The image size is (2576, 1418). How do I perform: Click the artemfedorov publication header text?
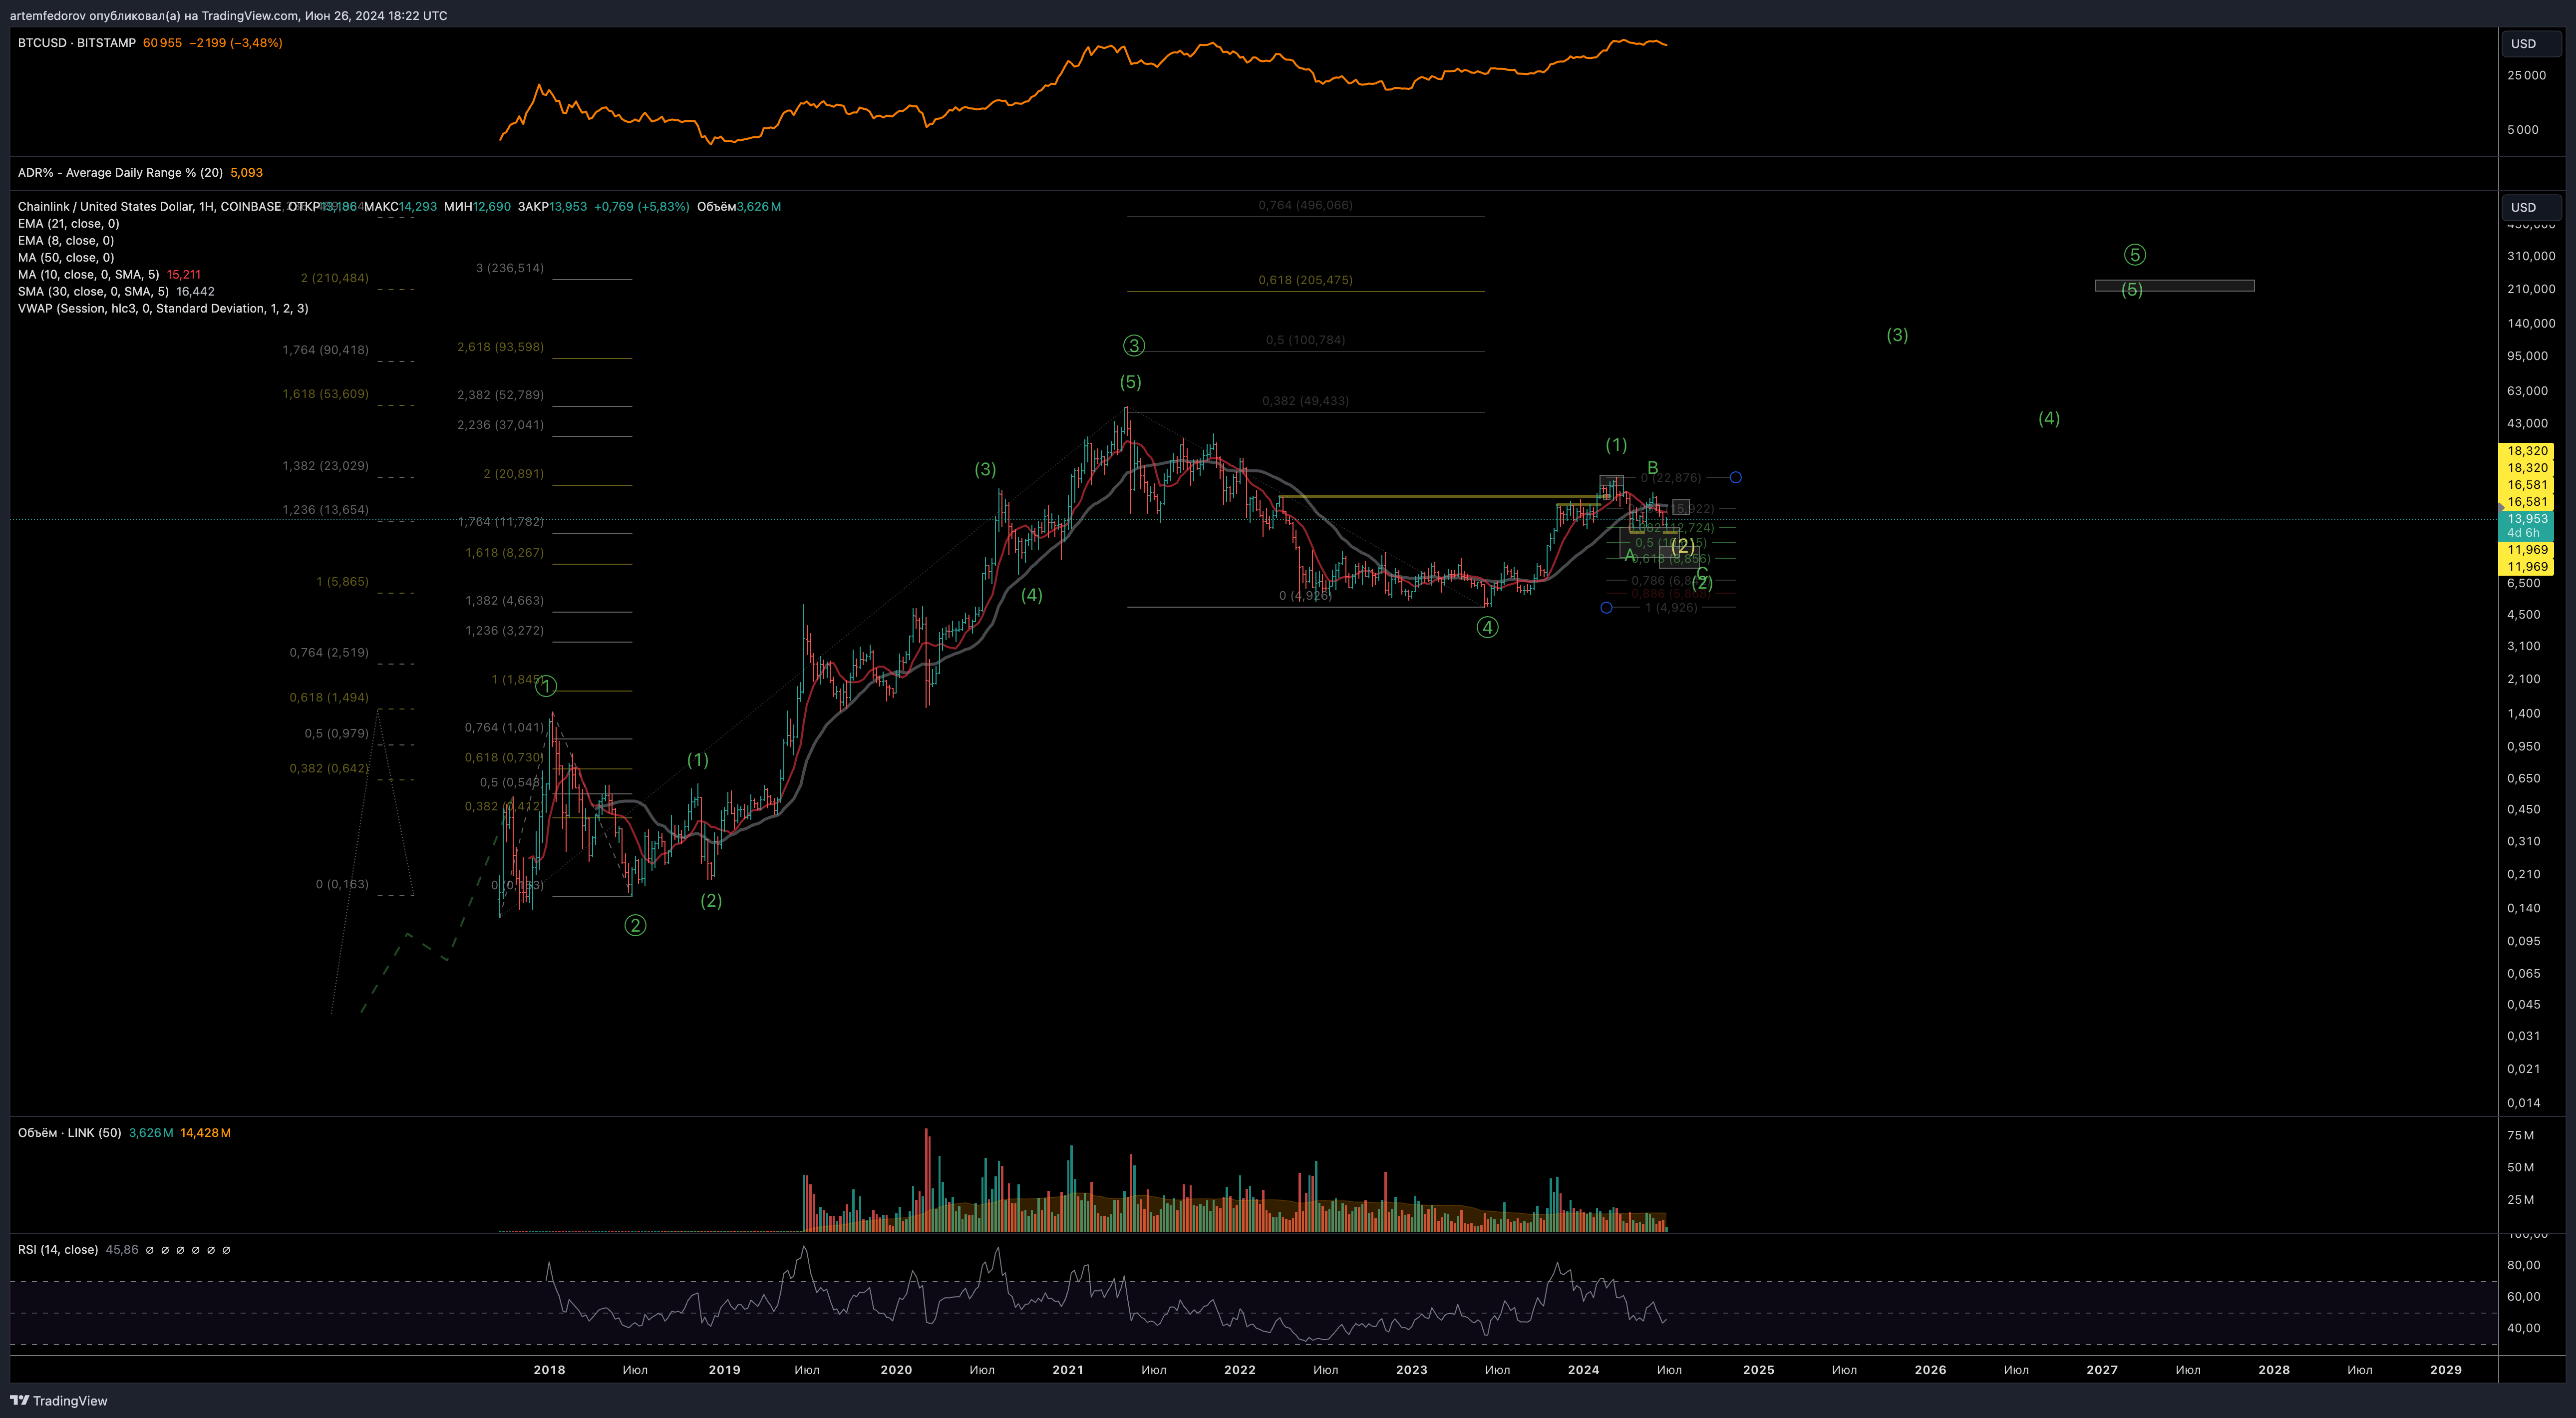[x=228, y=15]
